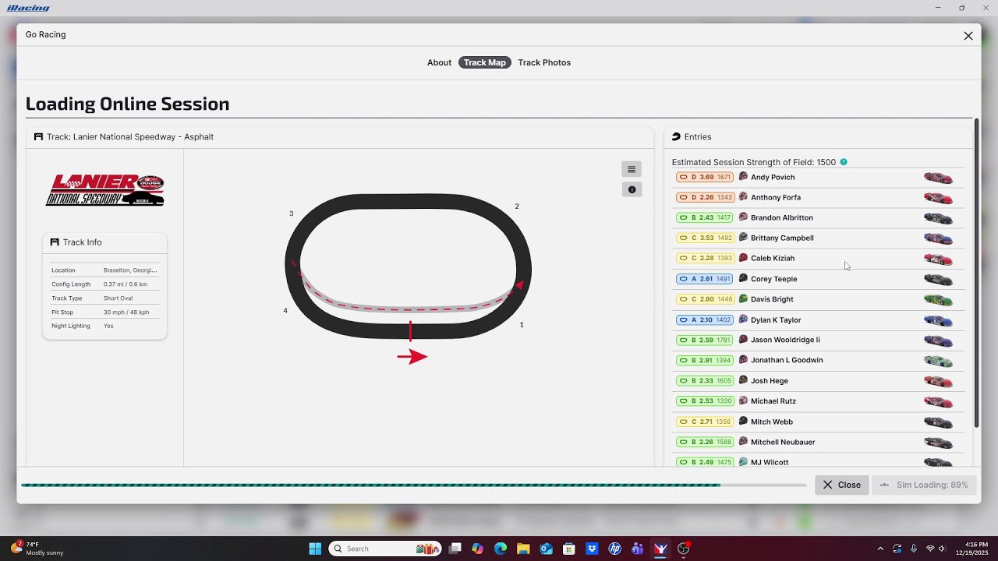998x561 pixels.
Task: Click Dylan K Taylor's helmet icon
Action: tap(743, 319)
